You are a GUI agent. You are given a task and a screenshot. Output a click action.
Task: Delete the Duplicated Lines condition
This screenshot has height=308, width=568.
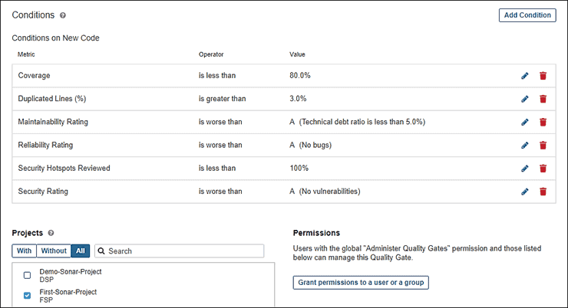543,99
